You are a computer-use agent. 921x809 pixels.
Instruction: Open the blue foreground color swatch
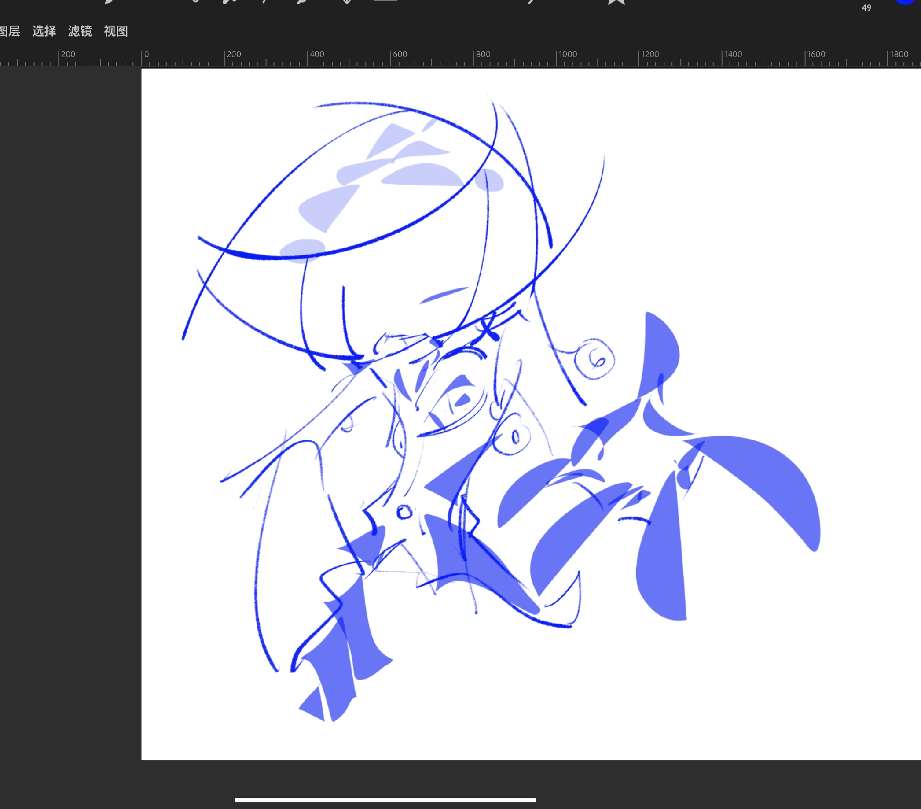point(905,2)
